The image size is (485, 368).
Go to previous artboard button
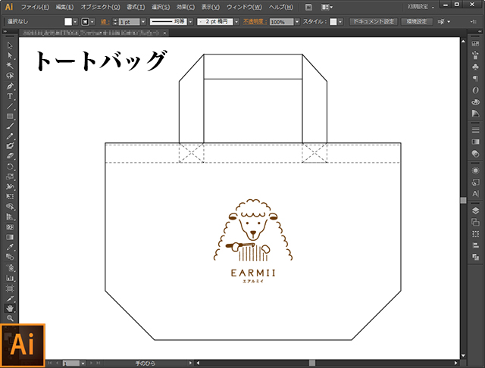[58, 363]
